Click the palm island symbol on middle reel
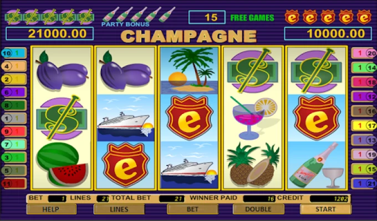 pyautogui.click(x=190, y=71)
